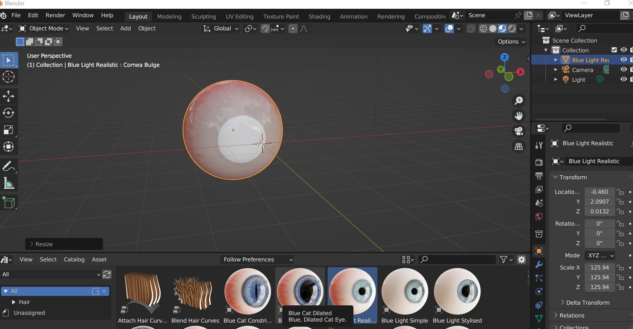Switch to orthographic grid view icon
Image resolution: width=633 pixels, height=329 pixels.
(x=518, y=147)
